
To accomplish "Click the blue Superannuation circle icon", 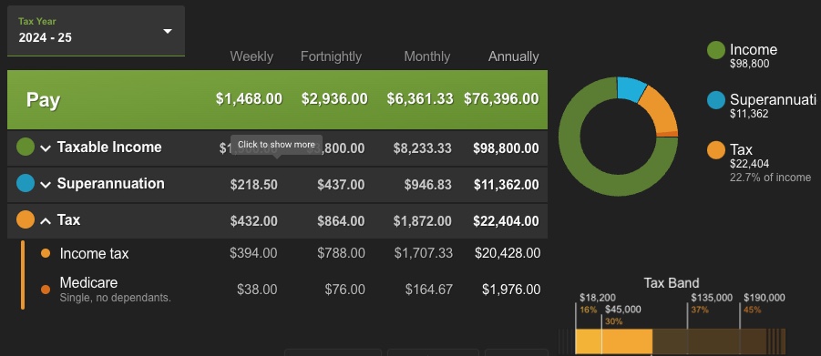I will tap(26, 183).
